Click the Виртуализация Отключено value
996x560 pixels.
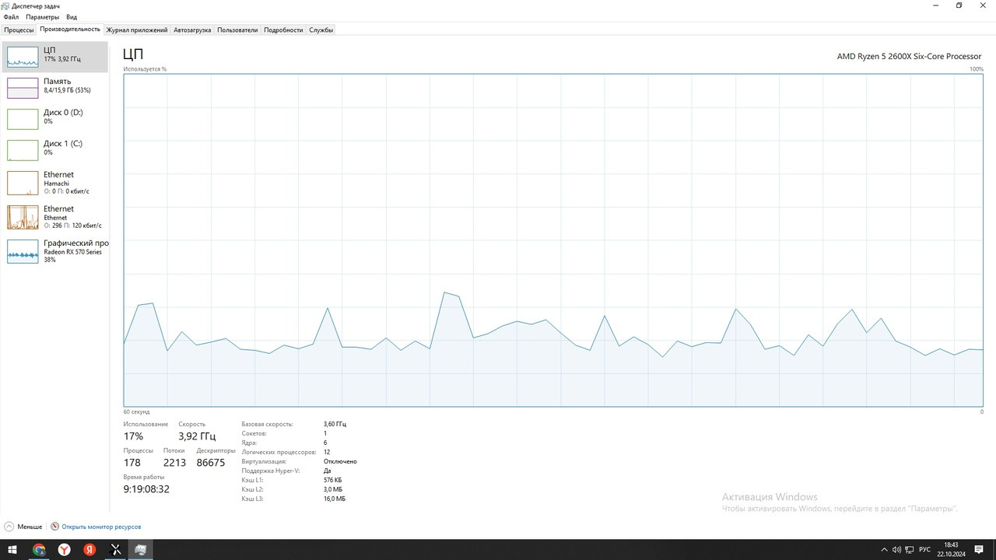[340, 461]
